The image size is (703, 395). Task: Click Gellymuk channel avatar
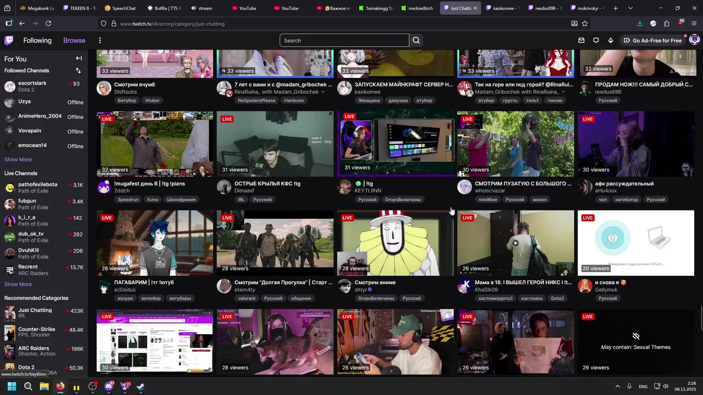(585, 286)
